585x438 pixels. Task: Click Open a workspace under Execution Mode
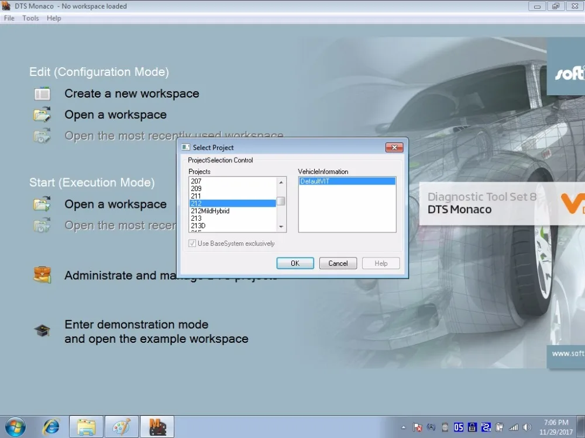pos(116,204)
